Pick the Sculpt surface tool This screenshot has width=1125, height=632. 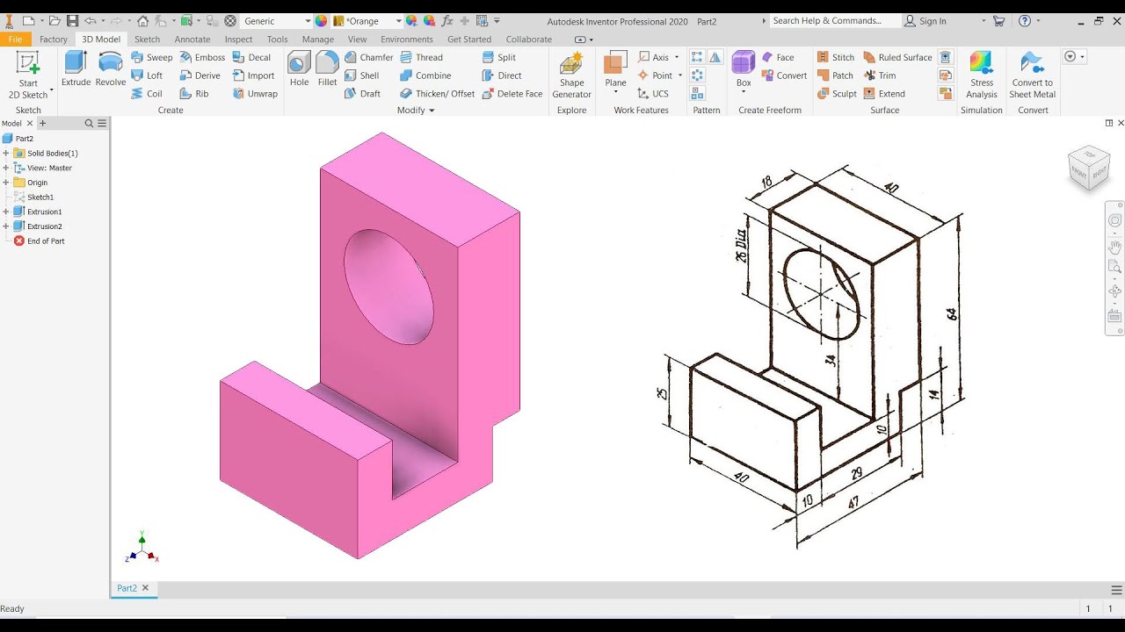click(x=837, y=94)
